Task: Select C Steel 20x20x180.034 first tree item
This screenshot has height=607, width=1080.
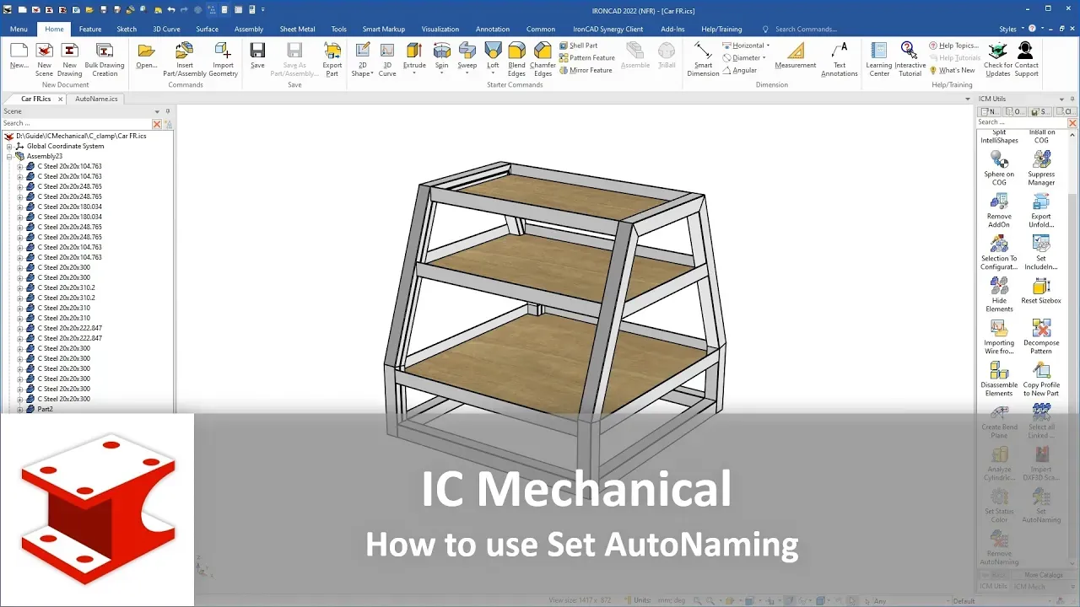Action: point(69,207)
